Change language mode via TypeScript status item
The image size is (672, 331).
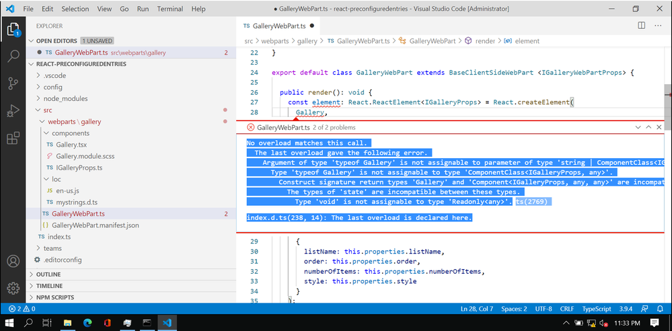[x=596, y=309]
